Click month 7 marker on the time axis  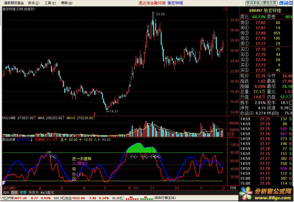[x=105, y=188]
